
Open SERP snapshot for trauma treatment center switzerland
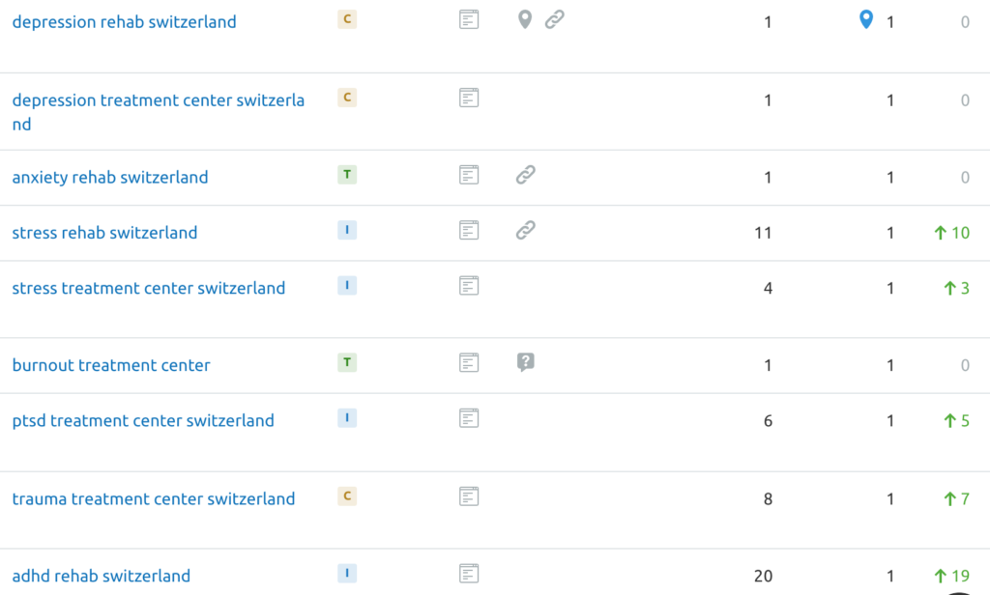(x=469, y=496)
